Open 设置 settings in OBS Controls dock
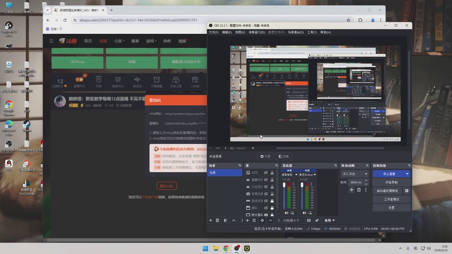This screenshot has width=452, height=254. (x=391, y=208)
